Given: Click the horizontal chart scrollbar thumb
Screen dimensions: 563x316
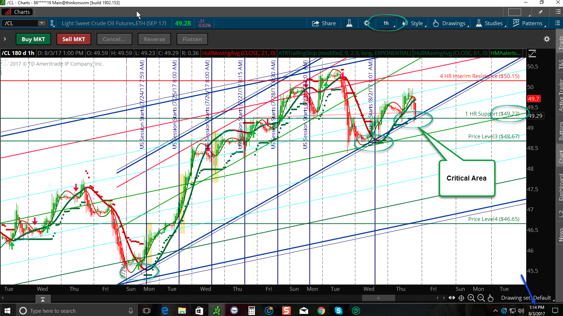Looking at the screenshot, I should (378, 298).
